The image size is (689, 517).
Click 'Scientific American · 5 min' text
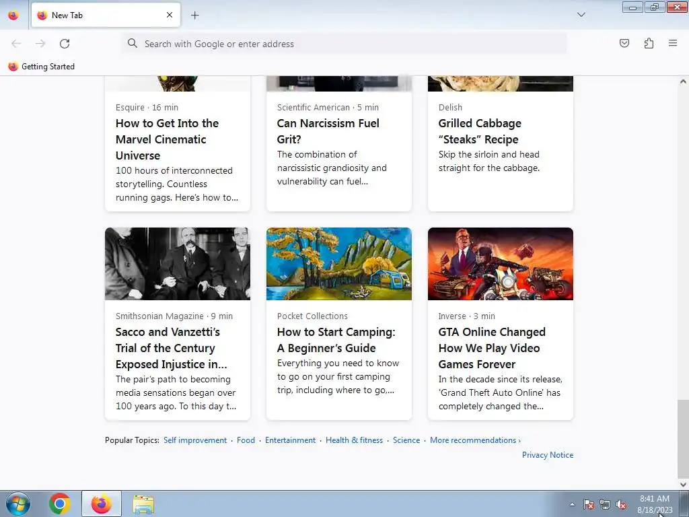coord(328,107)
